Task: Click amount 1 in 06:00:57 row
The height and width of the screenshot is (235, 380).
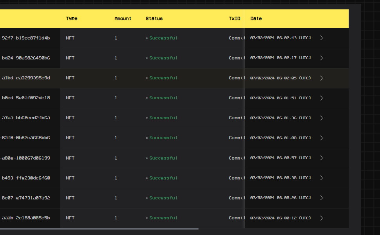Action: 116,158
